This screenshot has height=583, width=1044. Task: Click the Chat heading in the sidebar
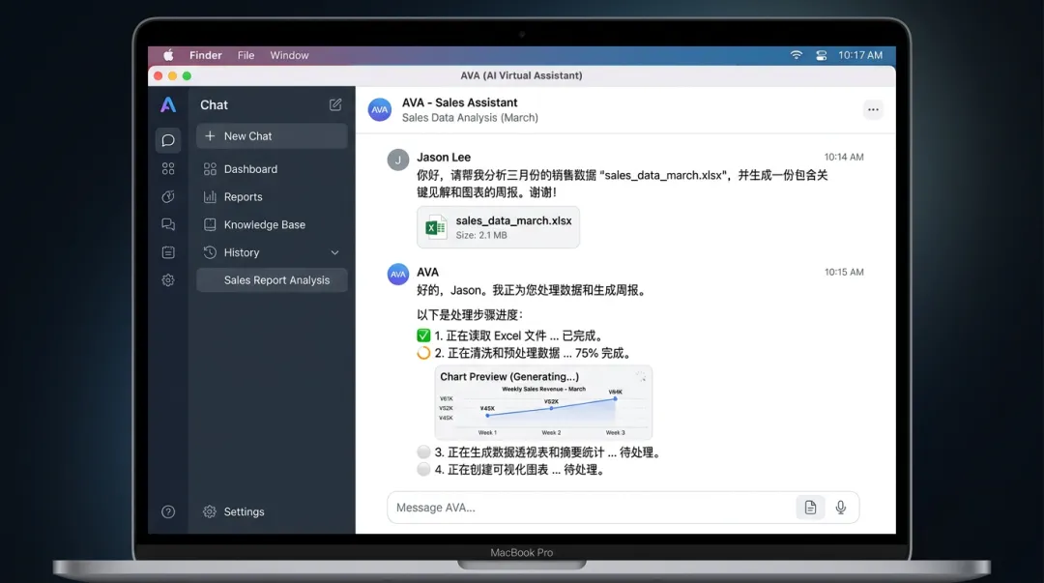point(214,104)
